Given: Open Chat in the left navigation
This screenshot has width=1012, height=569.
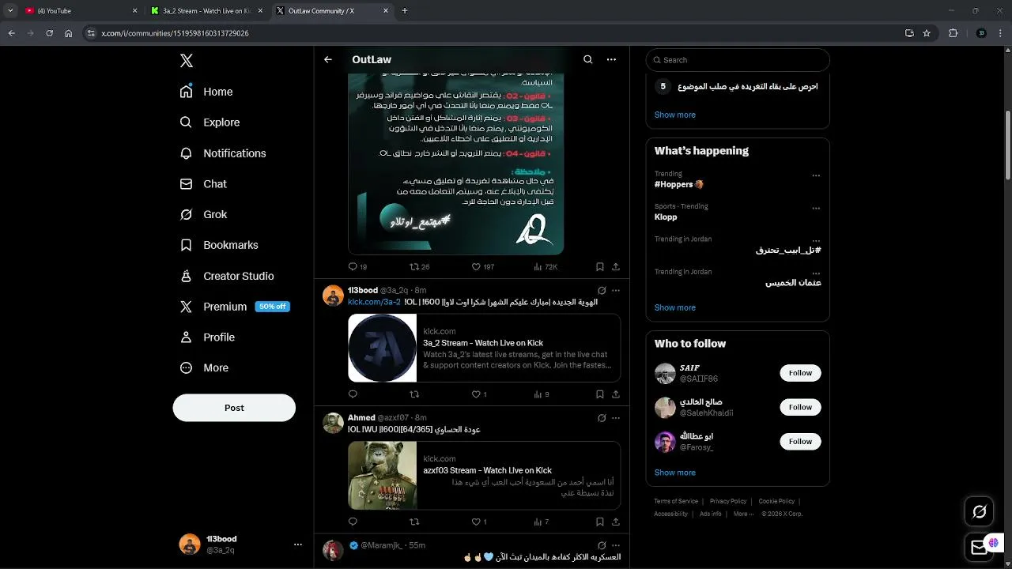Looking at the screenshot, I should 203,184.
